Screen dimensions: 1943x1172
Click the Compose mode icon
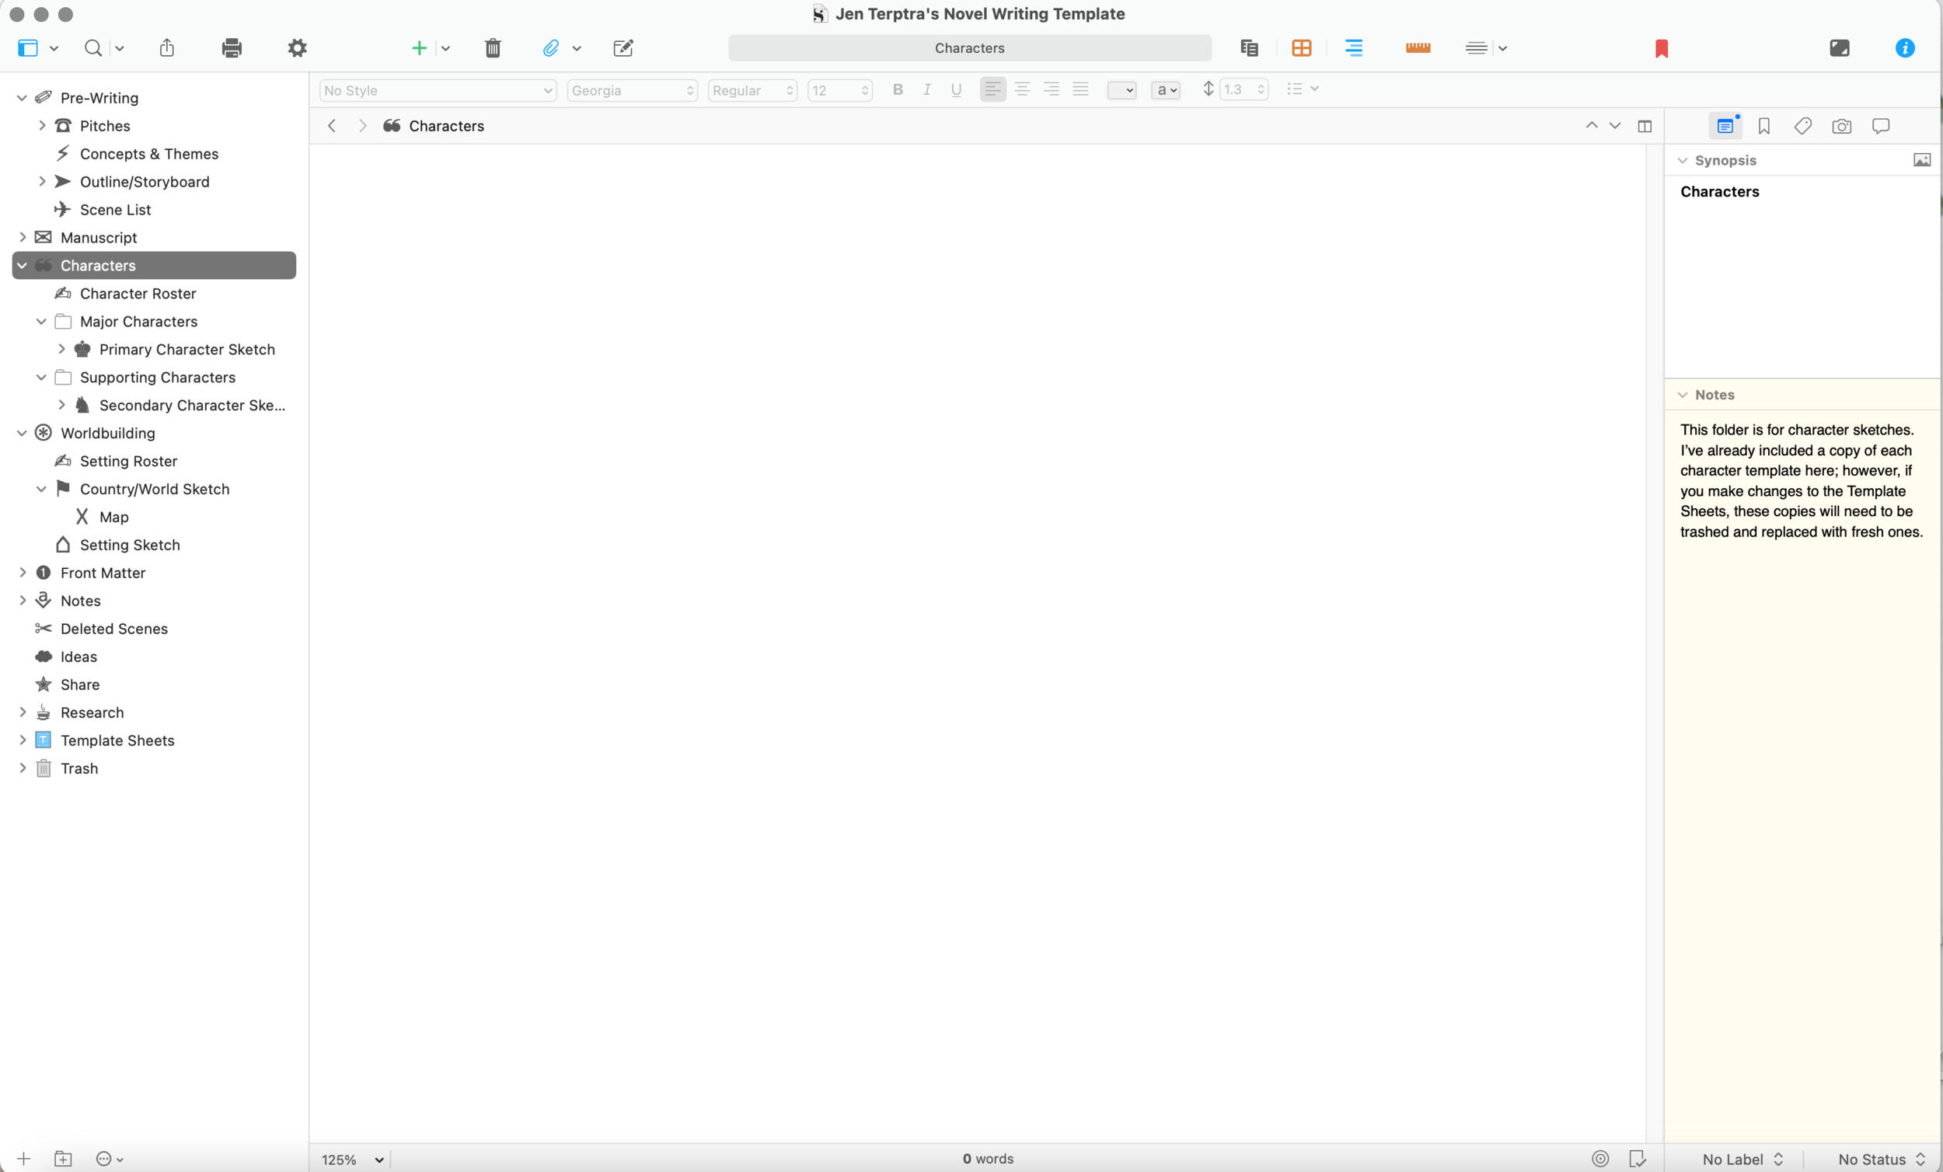[x=1839, y=48]
